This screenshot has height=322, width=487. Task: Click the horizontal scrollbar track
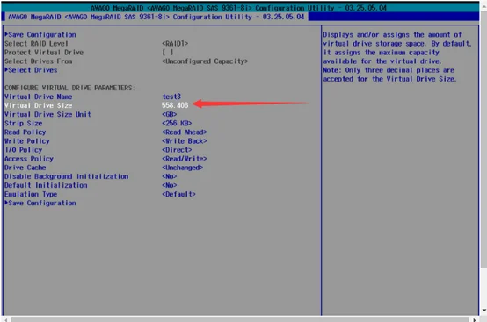(x=240, y=319)
